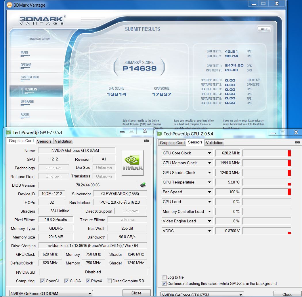Close the 3DMark Vantage window with X
This screenshot has height=297, width=302.
(277, 4)
